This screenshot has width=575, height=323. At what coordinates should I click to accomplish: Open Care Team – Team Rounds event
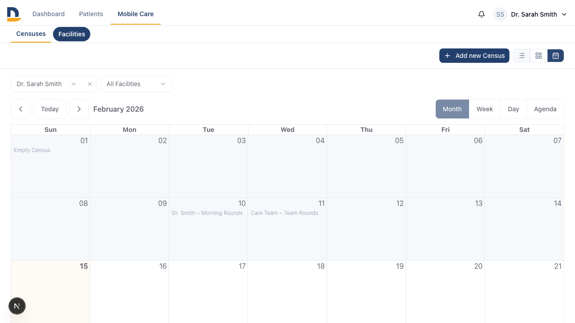284,213
